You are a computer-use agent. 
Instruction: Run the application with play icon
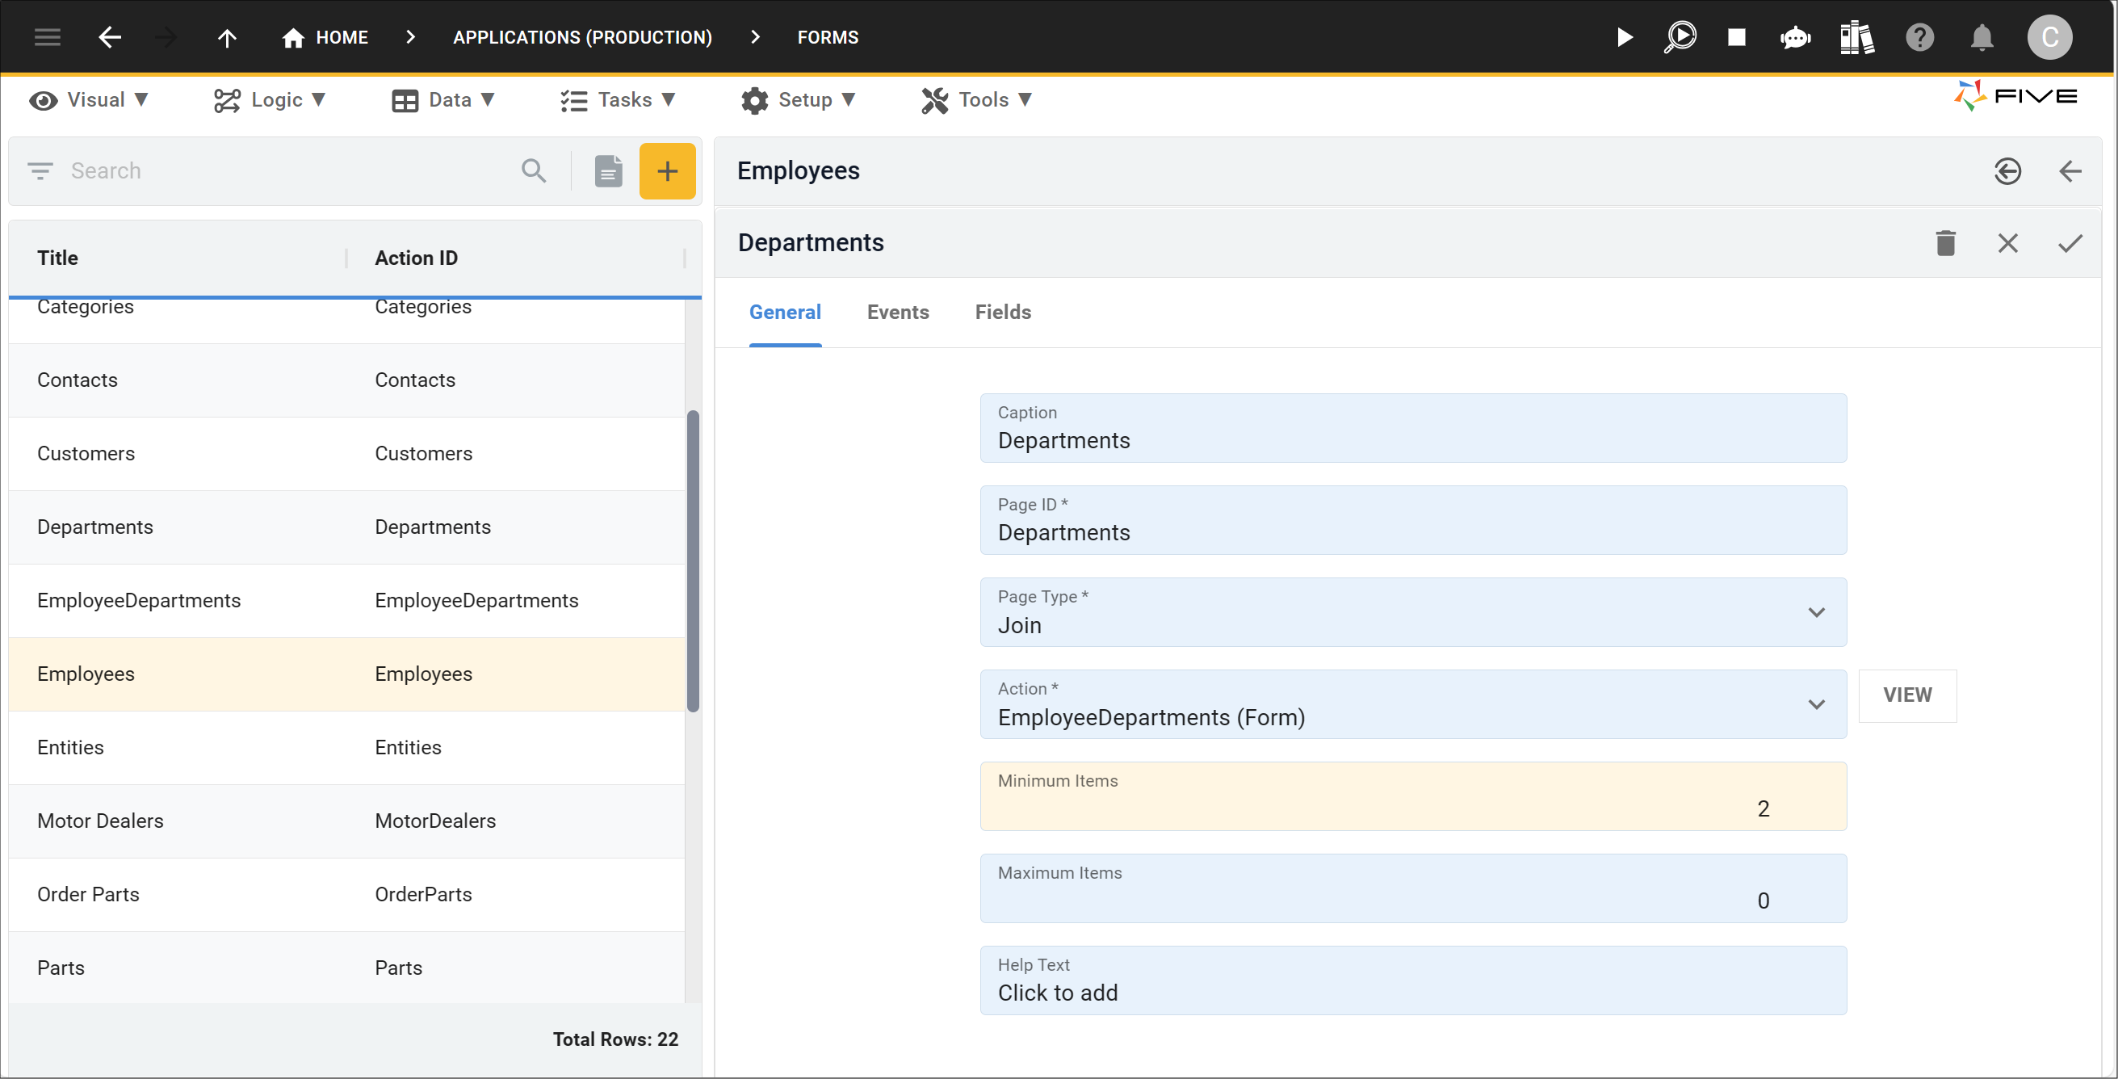pyautogui.click(x=1625, y=37)
